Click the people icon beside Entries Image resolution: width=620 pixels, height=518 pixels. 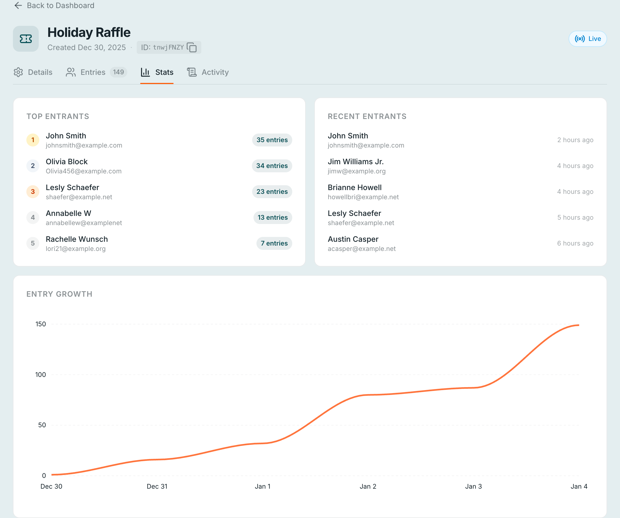click(x=71, y=72)
